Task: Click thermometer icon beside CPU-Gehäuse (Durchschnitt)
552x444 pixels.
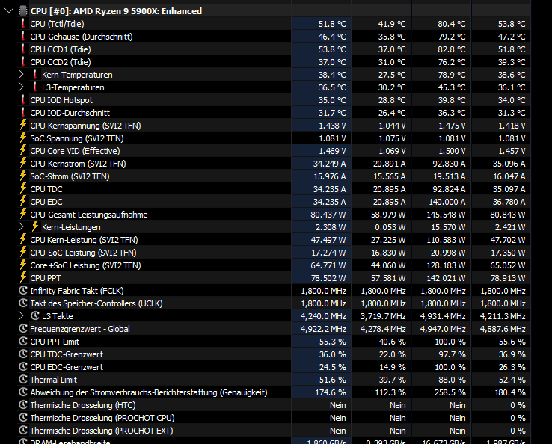Action: pyautogui.click(x=23, y=36)
